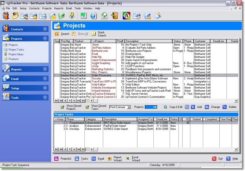Viewport: 245px width, 171px height.
Task: Open the Setup menu
Action: 23,8
